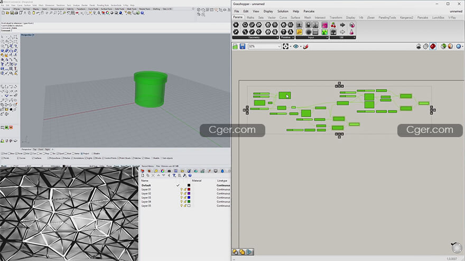Click the wireframe preview icon in Grasshopper toolbar

tap(425, 46)
